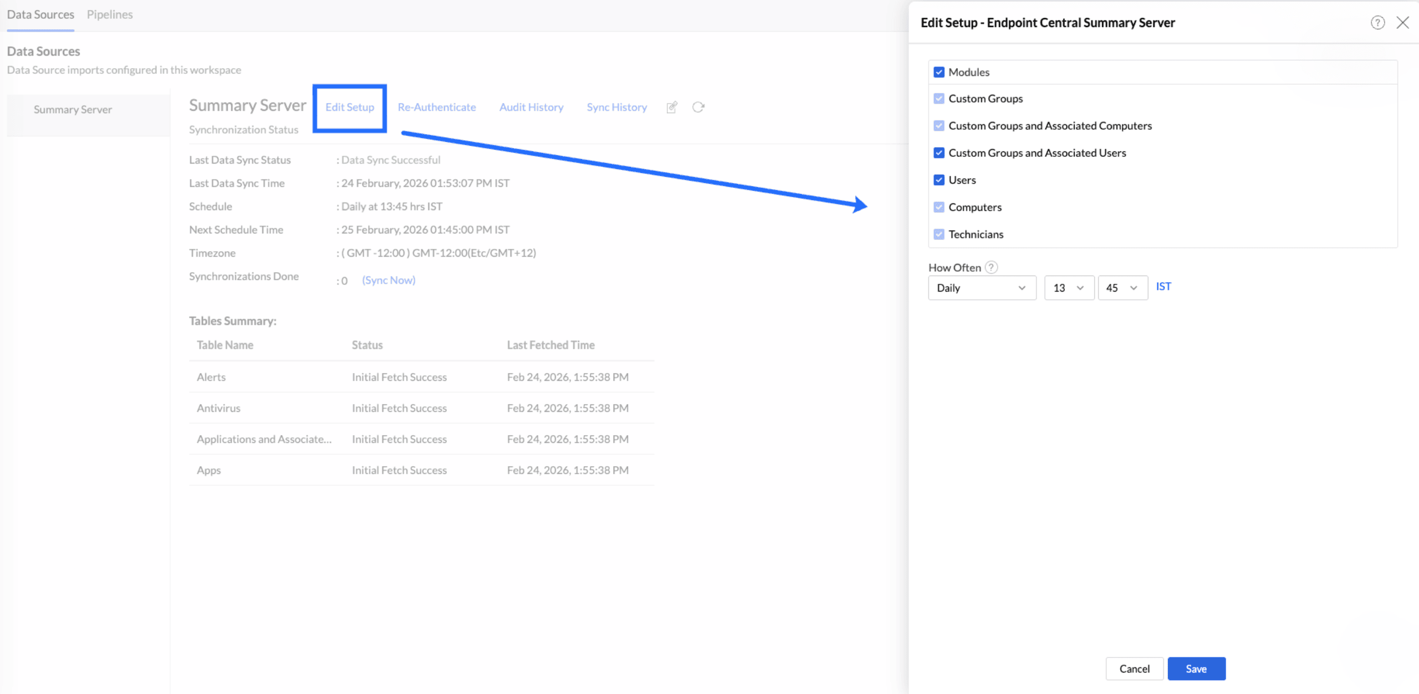Click the Cancel button

pyautogui.click(x=1135, y=669)
